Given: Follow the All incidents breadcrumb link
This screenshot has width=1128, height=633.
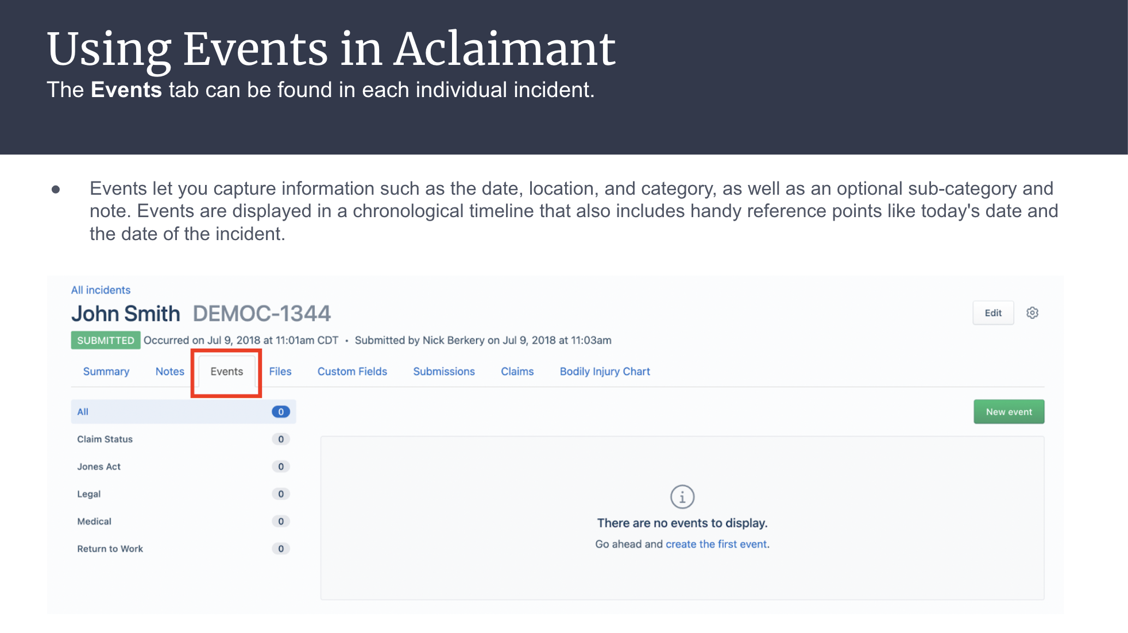Looking at the screenshot, I should (101, 290).
